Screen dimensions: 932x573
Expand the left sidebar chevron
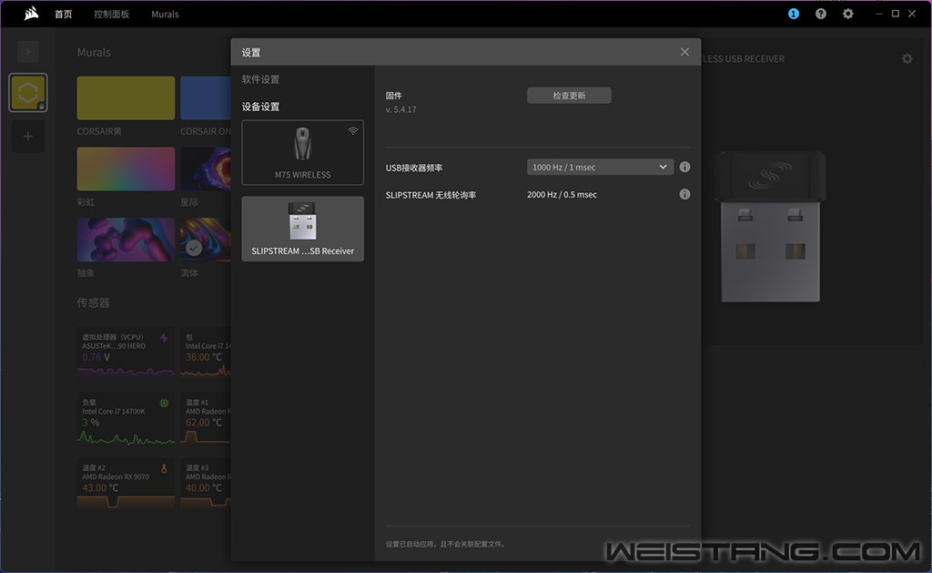[28, 52]
